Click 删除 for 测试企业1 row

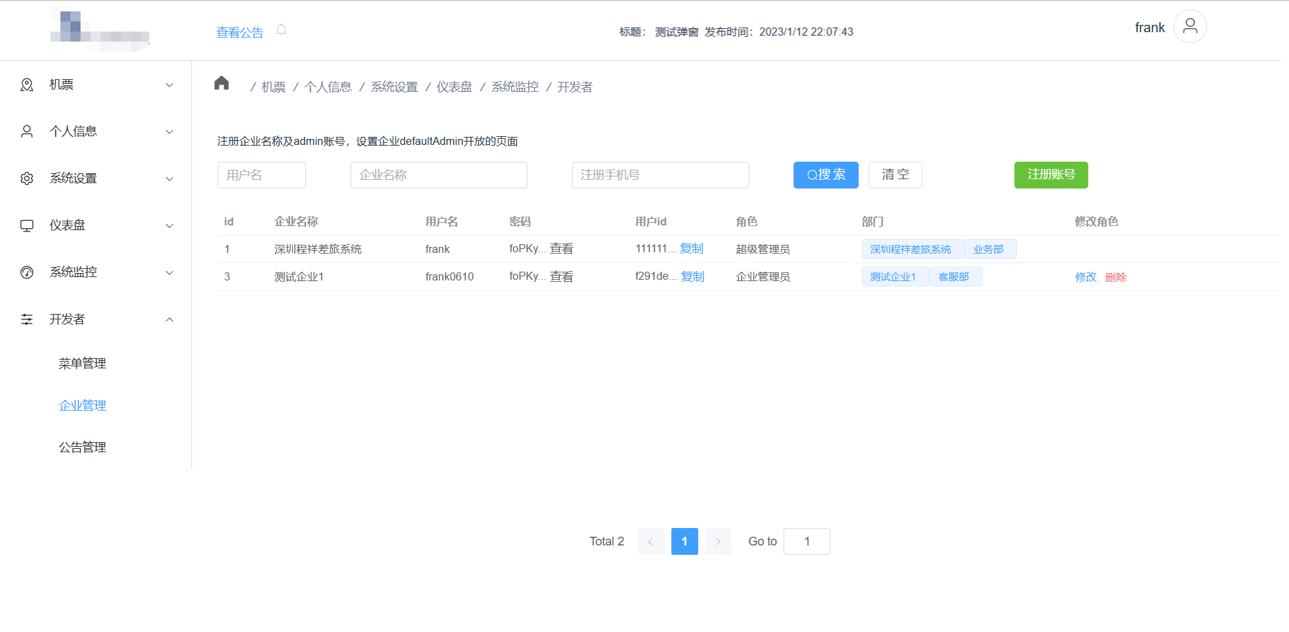[x=1116, y=277]
